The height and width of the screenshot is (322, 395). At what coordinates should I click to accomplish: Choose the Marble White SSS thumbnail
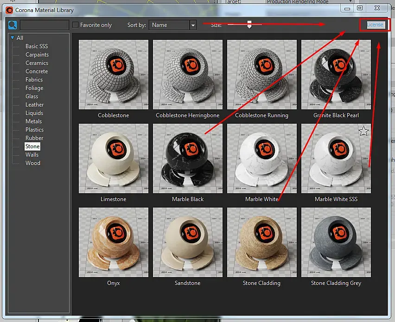tap(336, 158)
